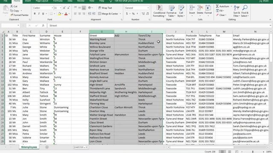Click the Merge & Center button

[x=108, y=14]
